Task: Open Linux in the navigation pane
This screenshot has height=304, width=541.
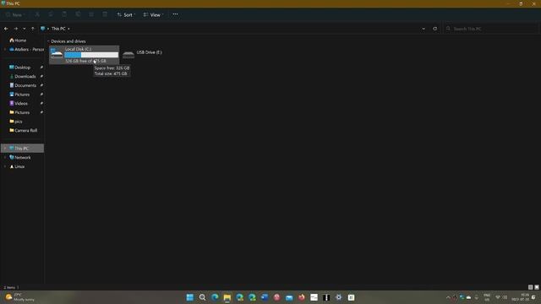Action: (19, 166)
